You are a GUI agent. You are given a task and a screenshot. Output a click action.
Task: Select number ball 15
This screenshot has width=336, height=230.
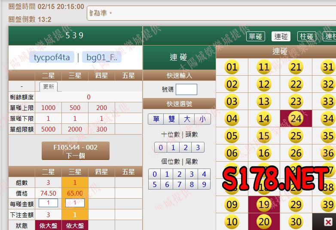tap(264, 136)
